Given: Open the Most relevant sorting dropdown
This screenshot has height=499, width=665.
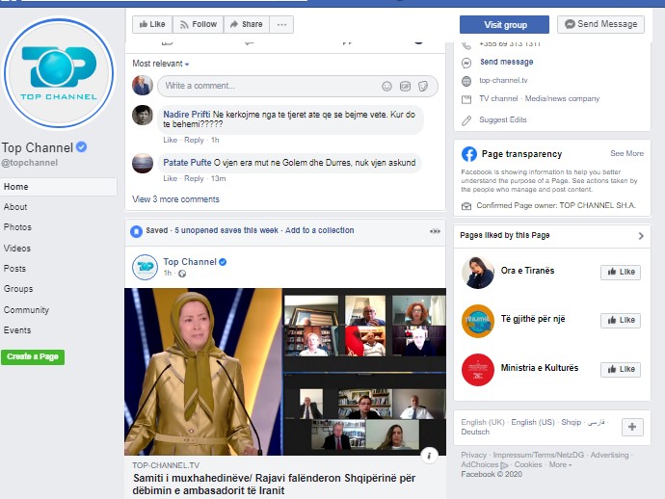Looking at the screenshot, I should [161, 64].
